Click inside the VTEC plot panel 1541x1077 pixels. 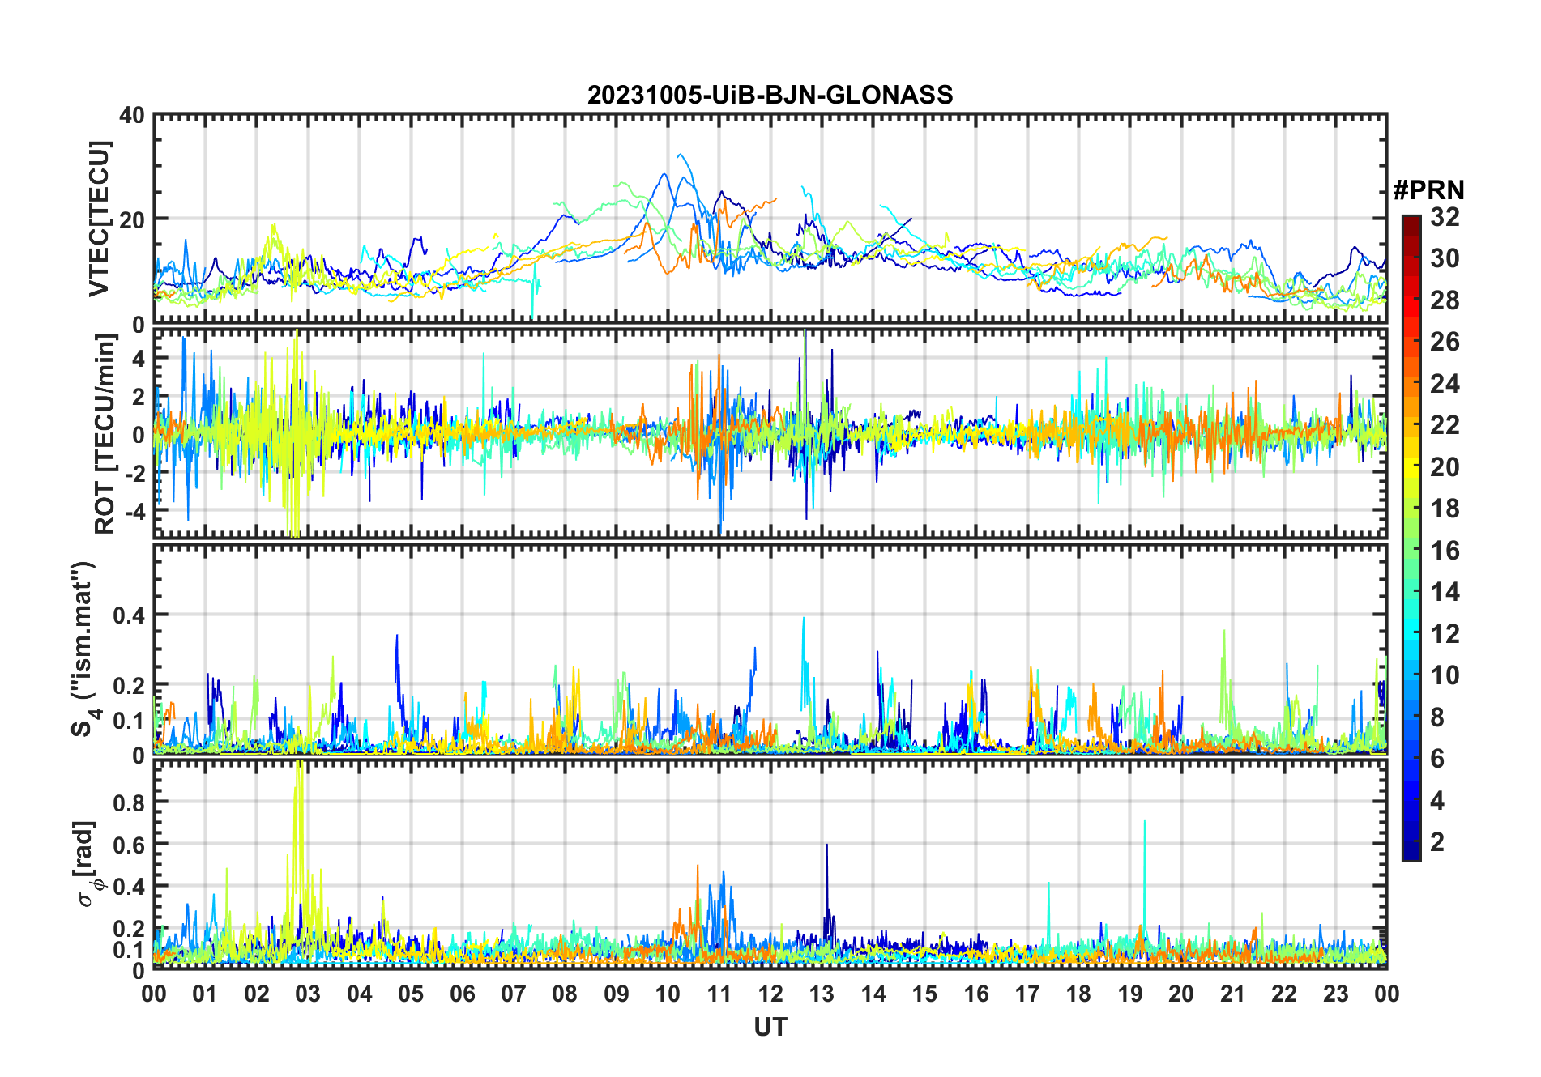click(x=770, y=219)
